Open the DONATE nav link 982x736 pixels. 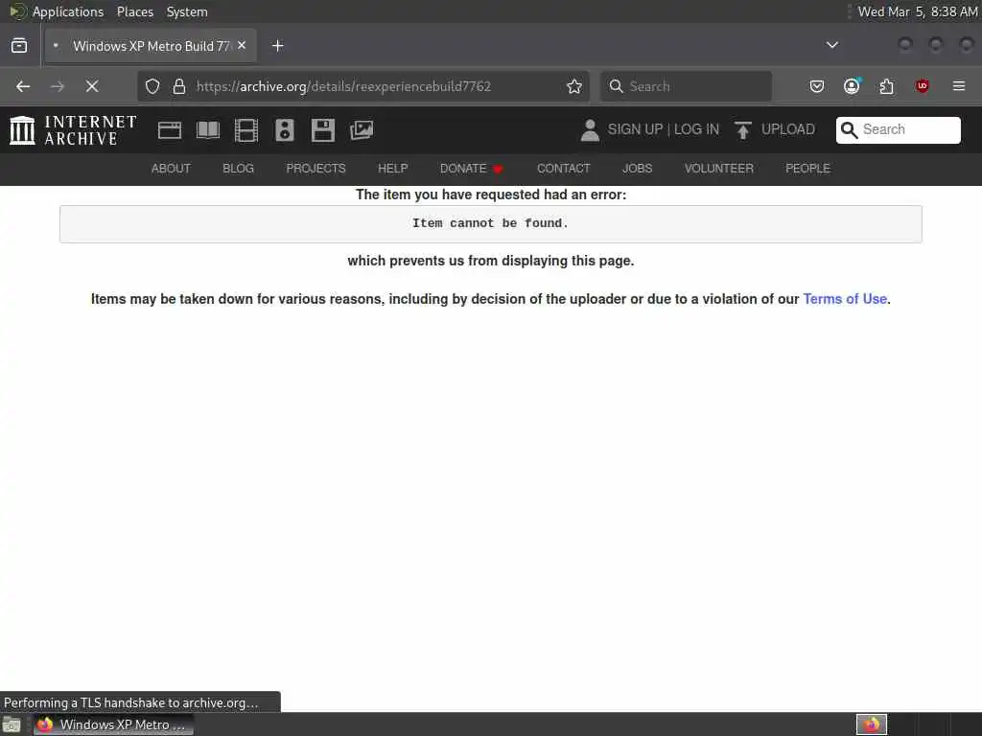pos(471,169)
